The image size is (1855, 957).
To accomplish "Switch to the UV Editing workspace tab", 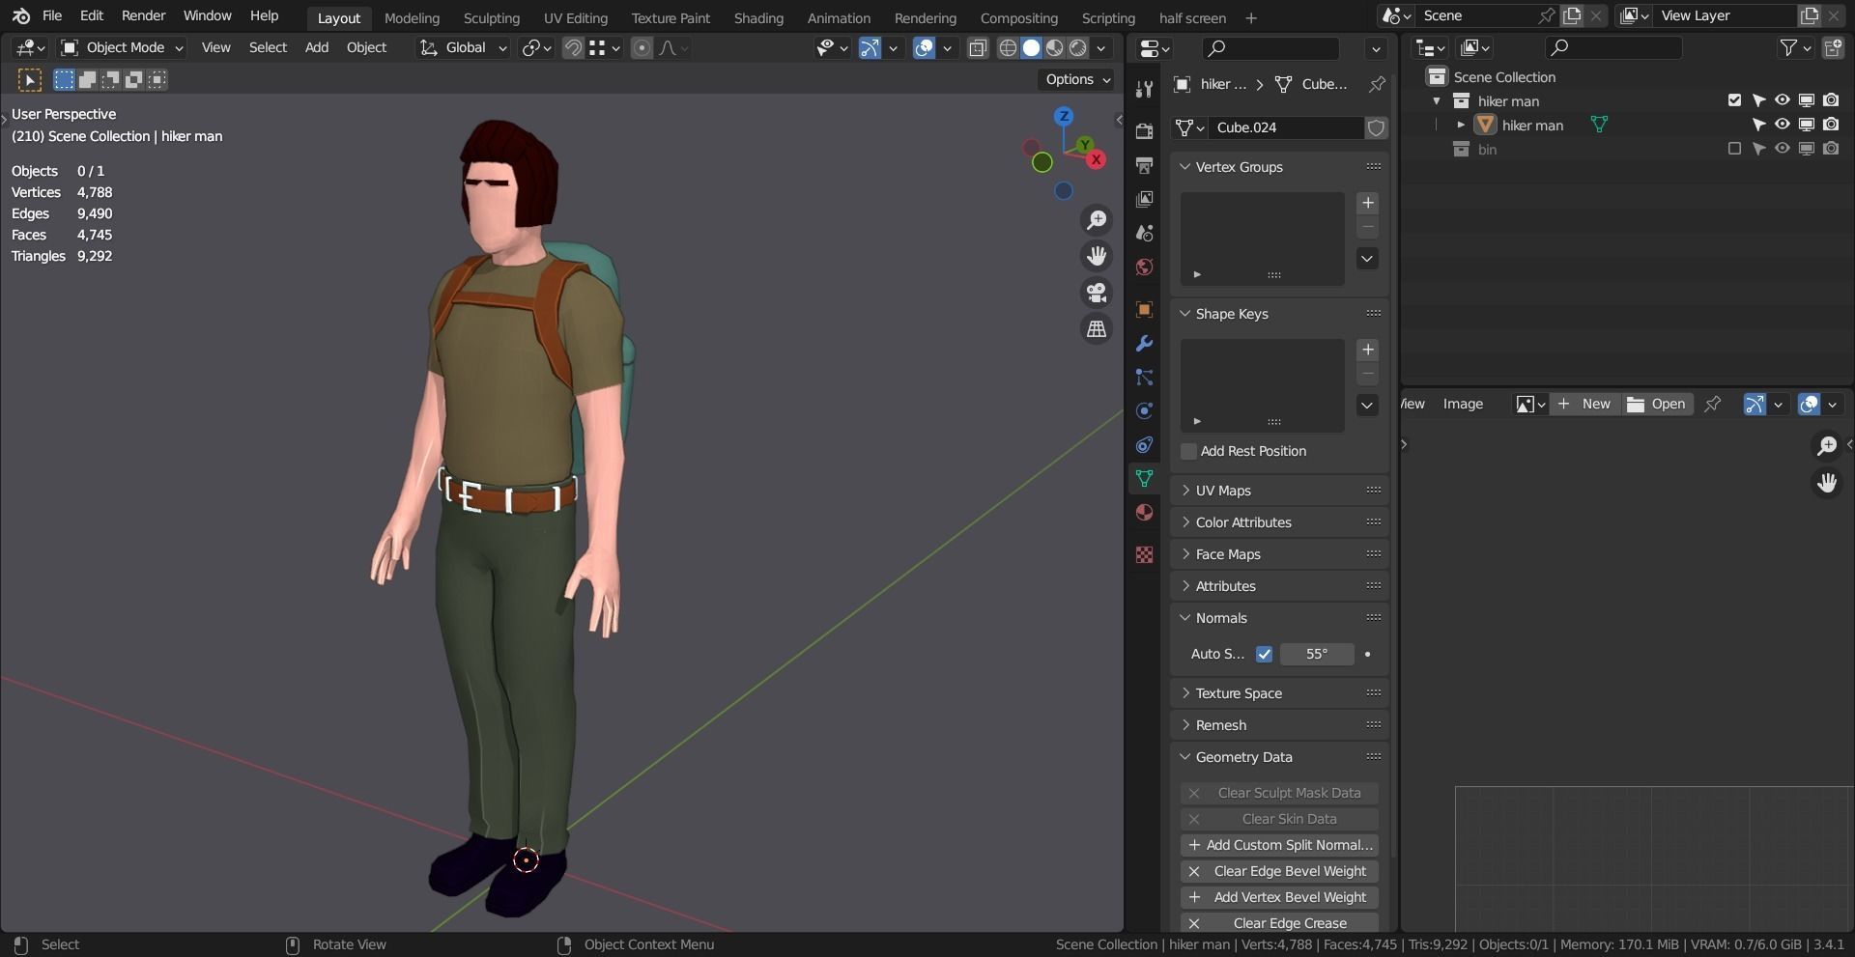I will coord(575,17).
